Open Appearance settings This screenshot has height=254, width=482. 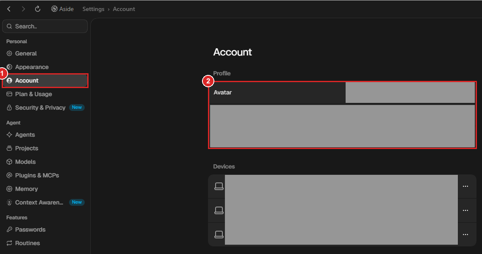point(45,67)
